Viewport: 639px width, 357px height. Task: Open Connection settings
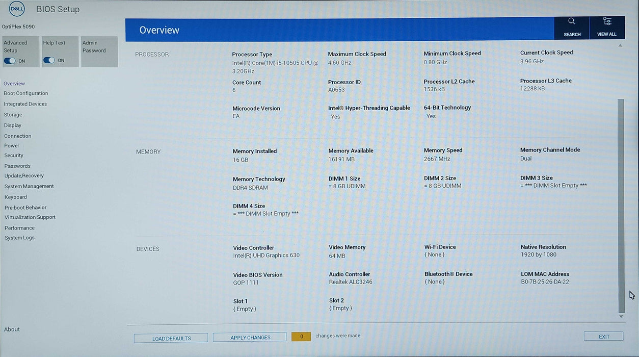[x=18, y=136]
